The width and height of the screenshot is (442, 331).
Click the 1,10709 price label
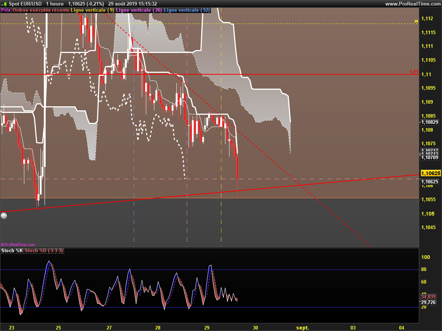429,157
